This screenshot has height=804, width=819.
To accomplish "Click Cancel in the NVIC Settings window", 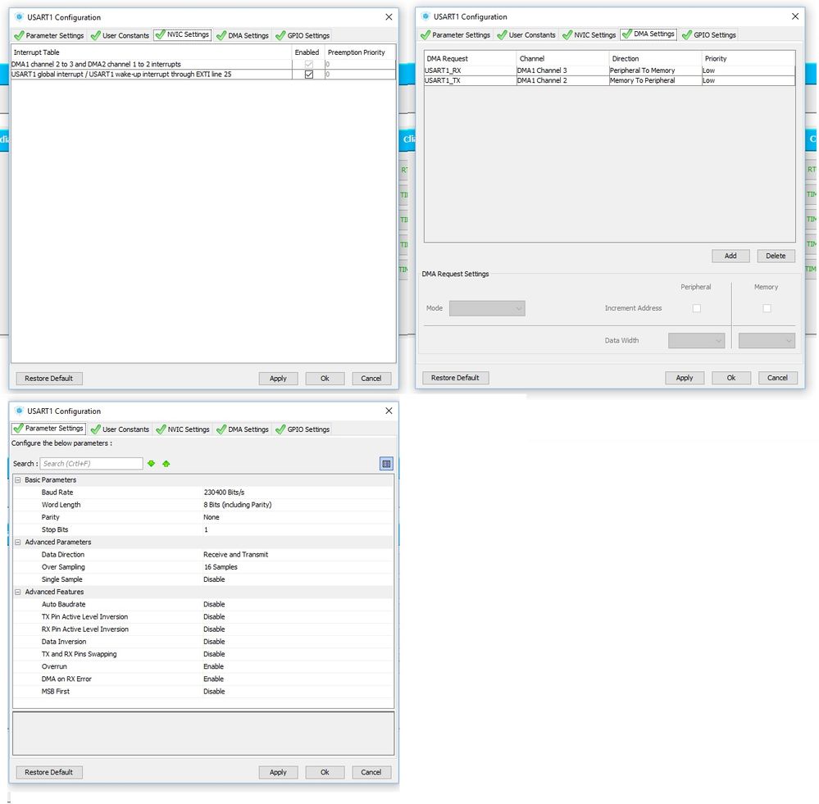I will (x=371, y=379).
